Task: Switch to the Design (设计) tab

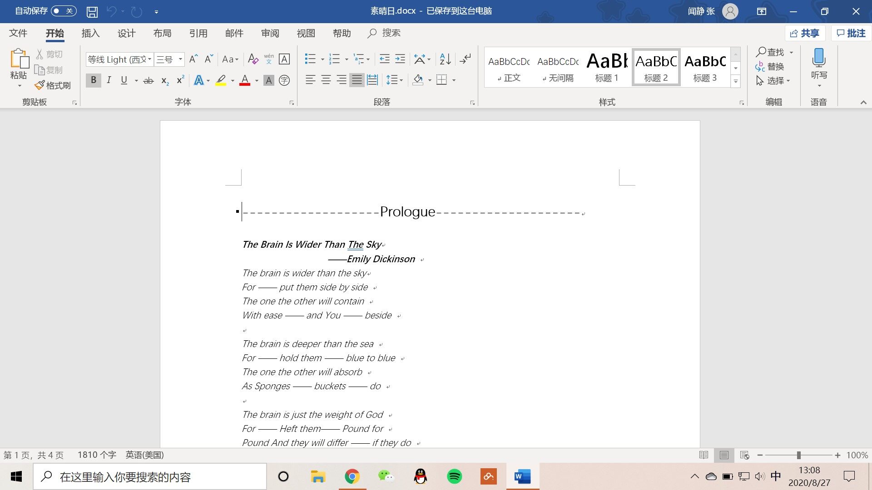Action: click(x=126, y=33)
